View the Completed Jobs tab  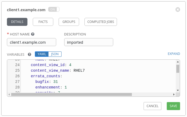100,22
